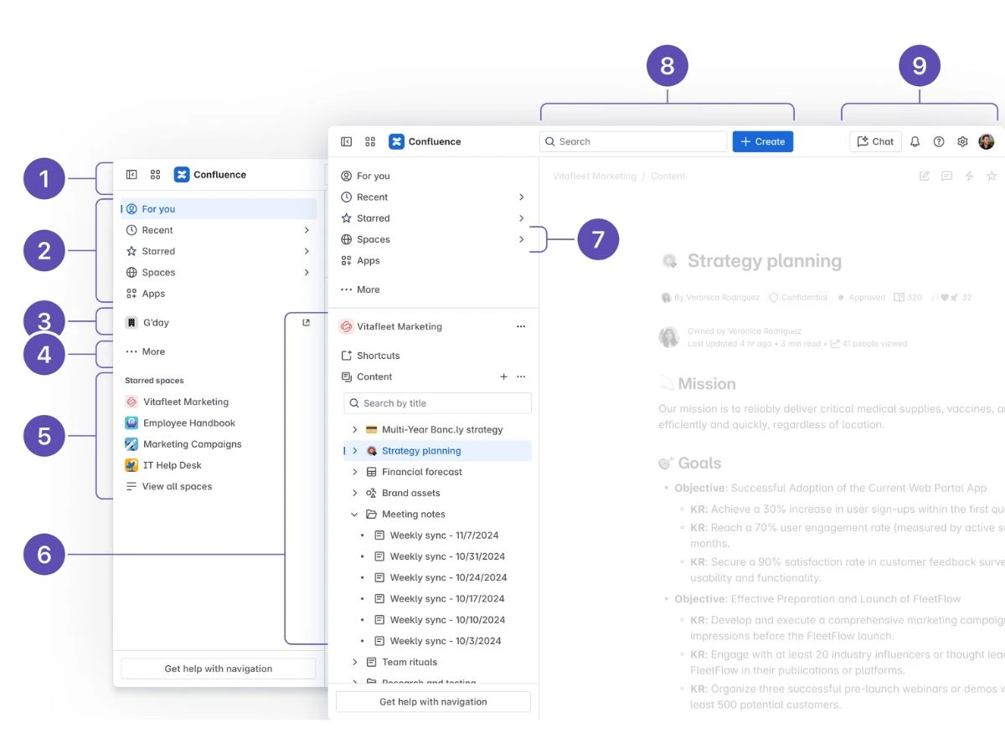
Task: Click the Confidential classification label
Action: click(x=798, y=297)
